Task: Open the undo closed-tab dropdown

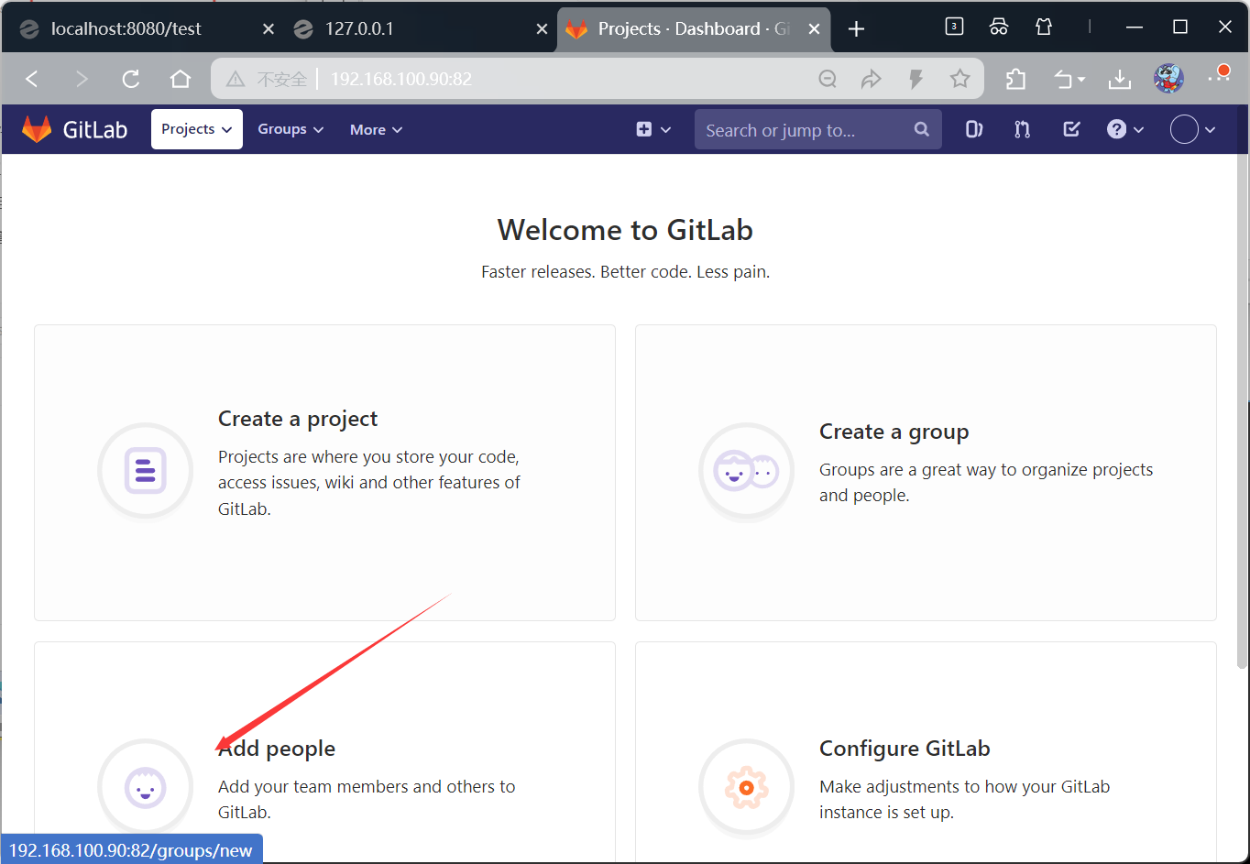Action: [x=1069, y=80]
